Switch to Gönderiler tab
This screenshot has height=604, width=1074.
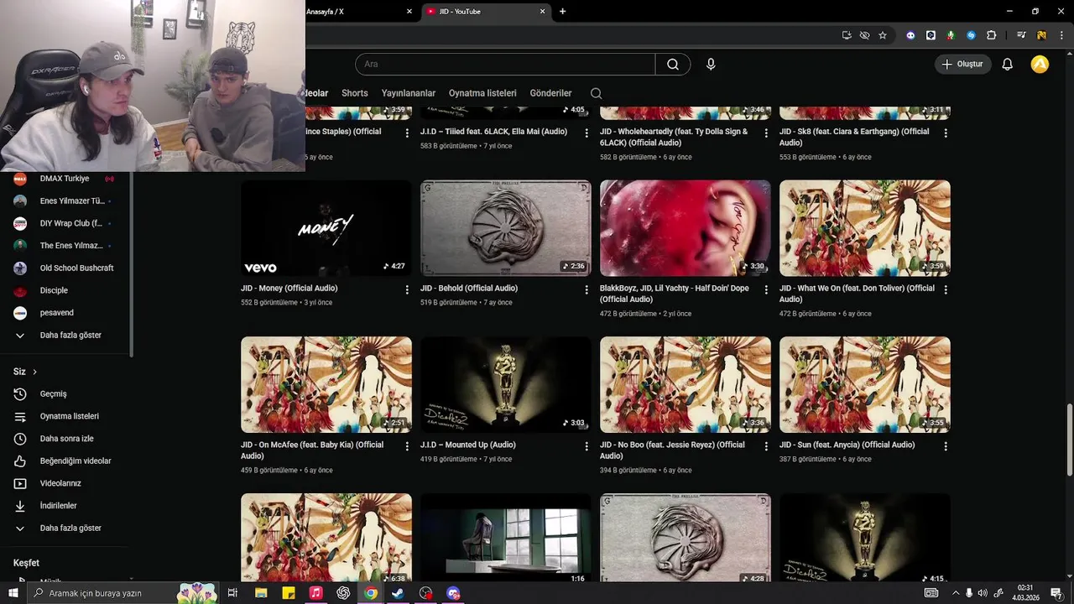coord(550,93)
